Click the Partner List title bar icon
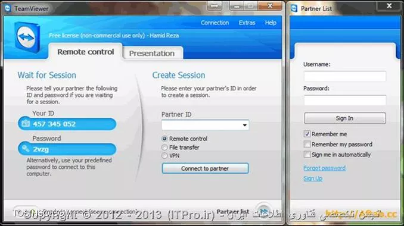404x226 pixels. (x=294, y=8)
